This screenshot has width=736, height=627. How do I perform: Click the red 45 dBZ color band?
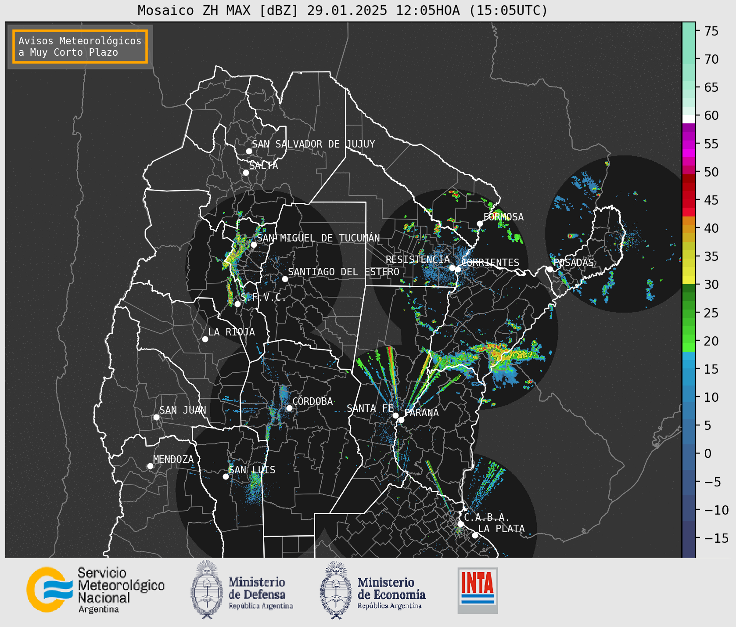689,203
